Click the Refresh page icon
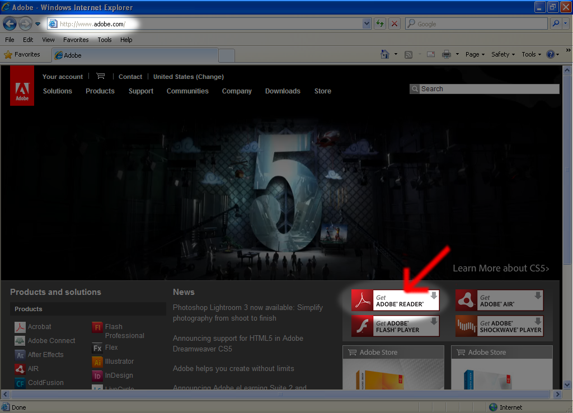Image resolution: width=573 pixels, height=413 pixels. tap(380, 24)
